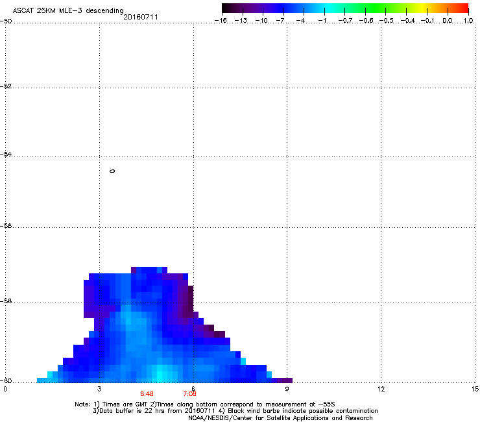Click the color bar label '-4'
The width and height of the screenshot is (480, 422).
(x=300, y=21)
